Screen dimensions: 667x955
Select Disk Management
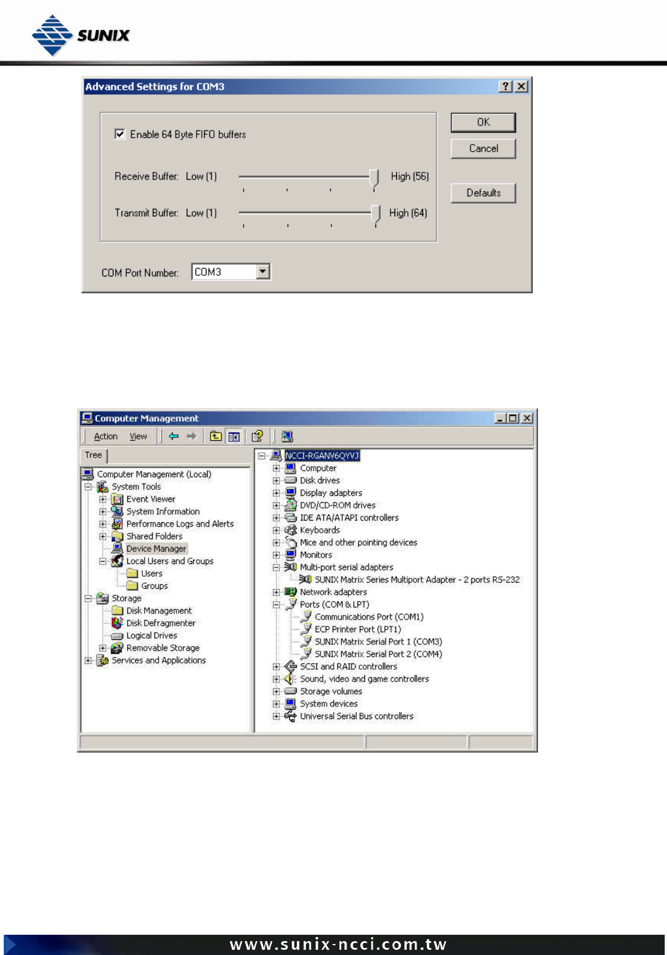[x=159, y=611]
